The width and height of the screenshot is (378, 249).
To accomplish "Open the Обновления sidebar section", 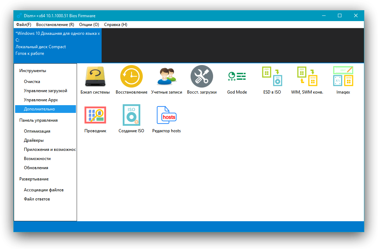I will point(36,168).
